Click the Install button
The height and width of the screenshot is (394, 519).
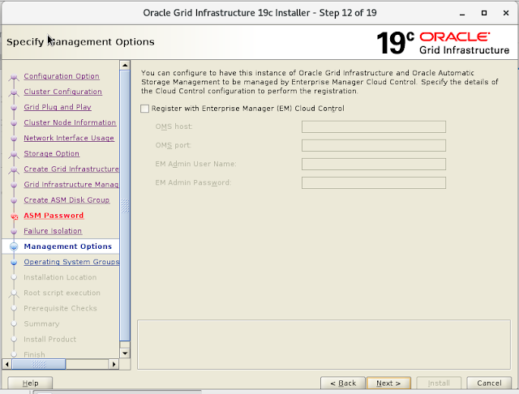(439, 383)
